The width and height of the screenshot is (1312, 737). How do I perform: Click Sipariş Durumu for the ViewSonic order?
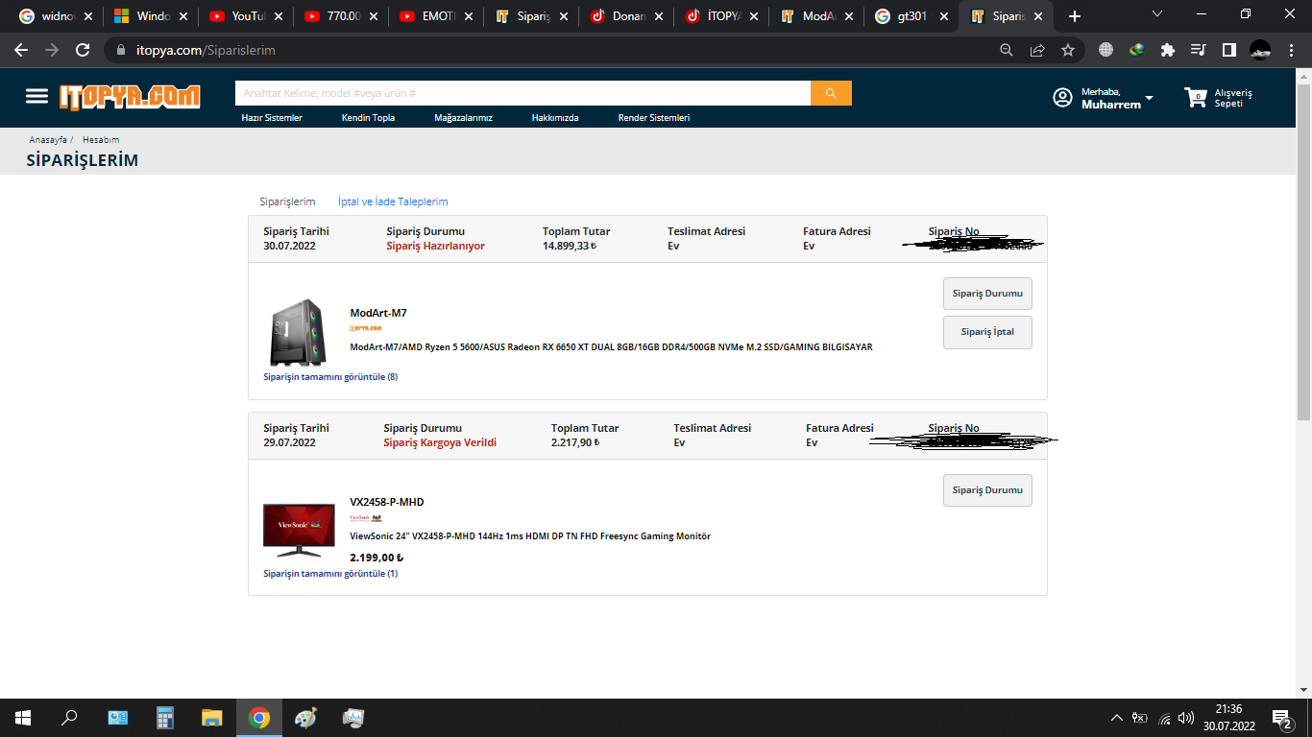(987, 490)
